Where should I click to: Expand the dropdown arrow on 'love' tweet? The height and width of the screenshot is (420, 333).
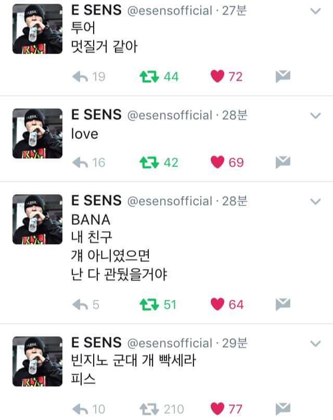coord(315,116)
